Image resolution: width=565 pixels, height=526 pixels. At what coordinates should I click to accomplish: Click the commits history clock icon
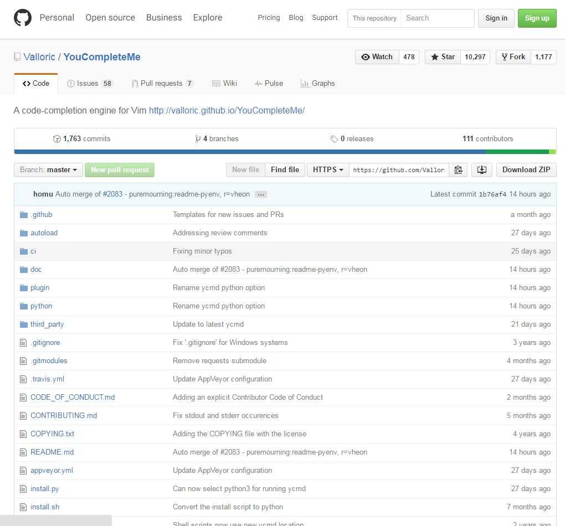pos(56,139)
